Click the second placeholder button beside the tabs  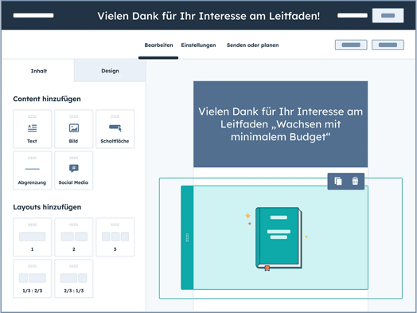click(388, 45)
